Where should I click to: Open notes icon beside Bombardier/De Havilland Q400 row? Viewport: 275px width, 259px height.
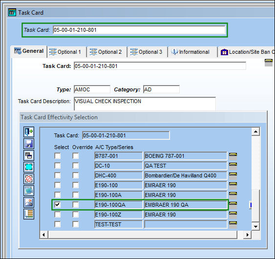233,175
